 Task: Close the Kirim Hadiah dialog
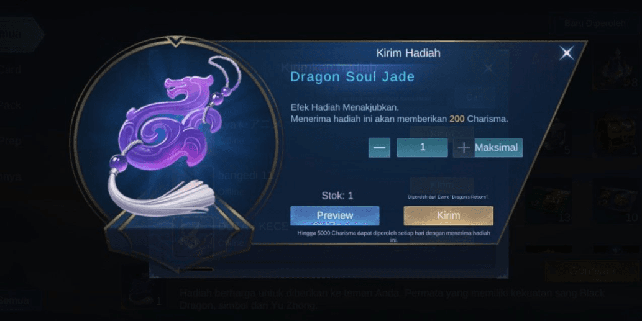567,53
